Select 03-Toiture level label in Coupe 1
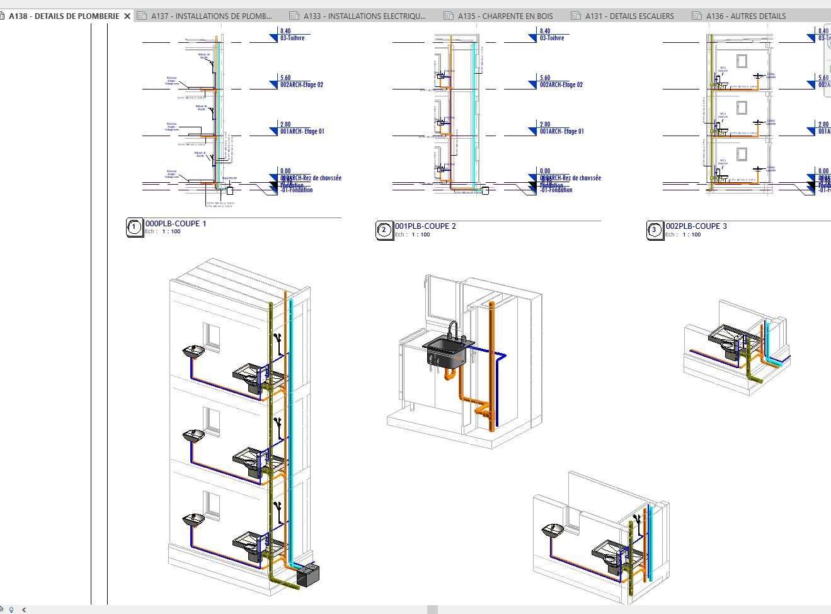 point(292,38)
